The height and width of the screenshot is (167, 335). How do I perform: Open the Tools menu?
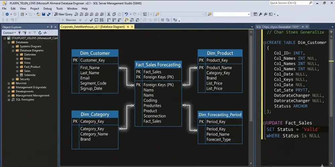[x=59, y=9]
